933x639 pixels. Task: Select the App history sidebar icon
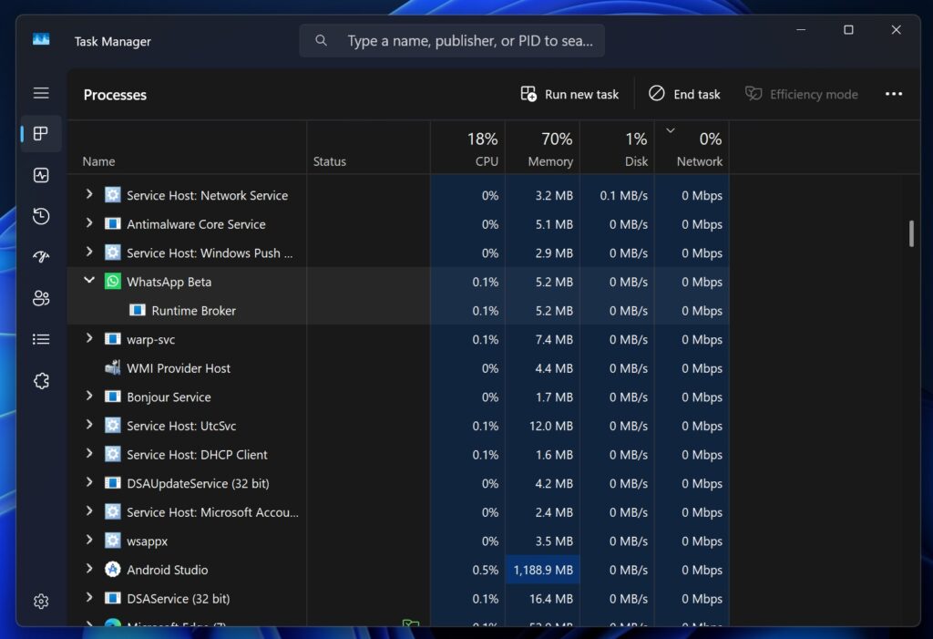pos(40,216)
